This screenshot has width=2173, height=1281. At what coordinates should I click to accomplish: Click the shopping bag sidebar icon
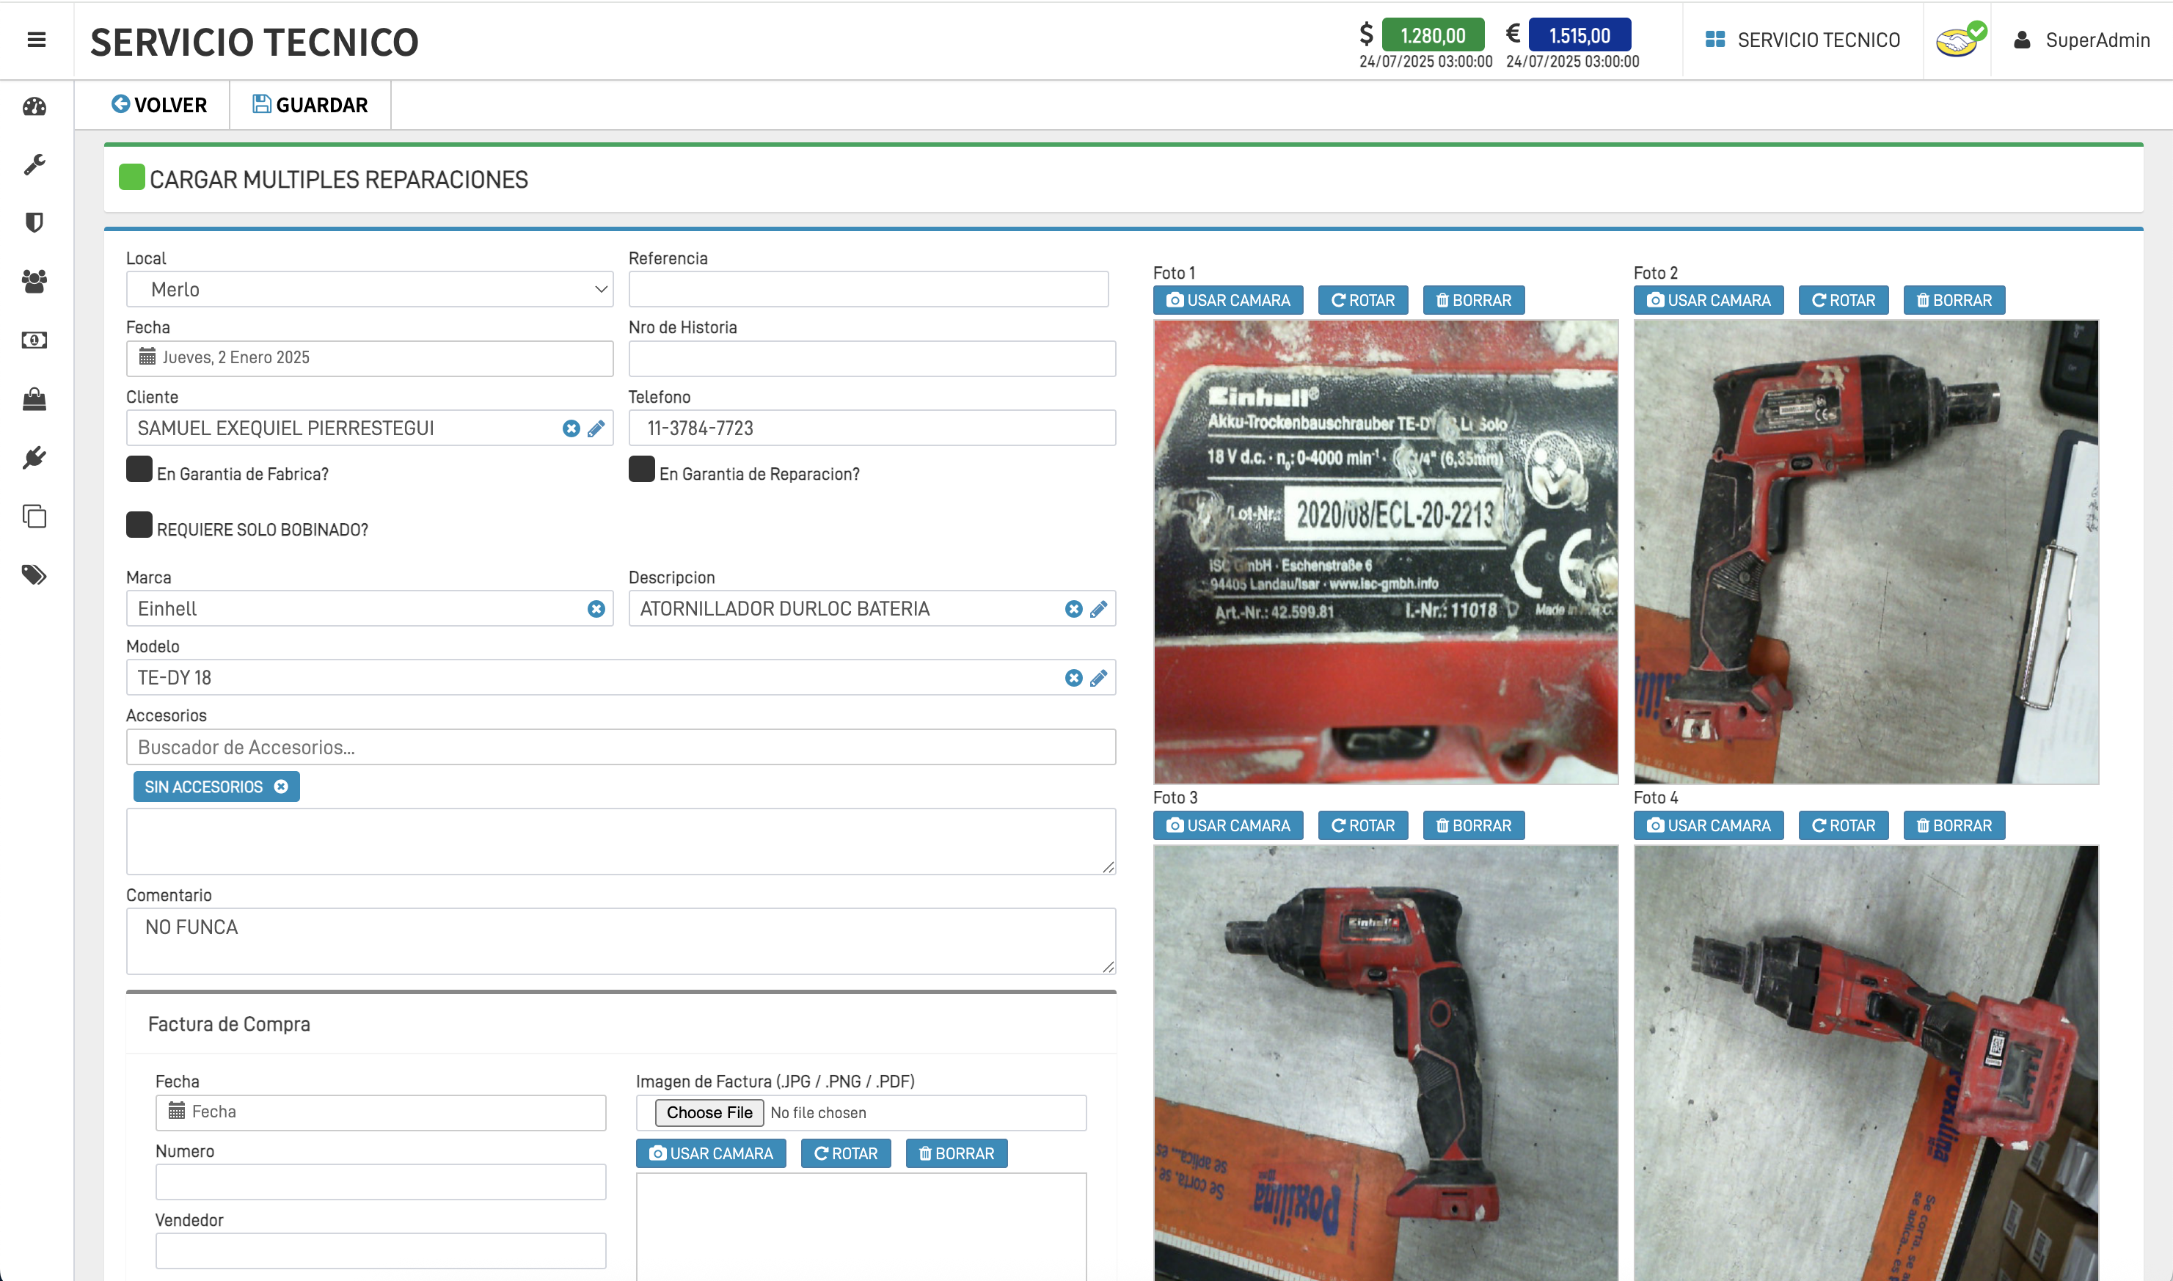point(34,399)
